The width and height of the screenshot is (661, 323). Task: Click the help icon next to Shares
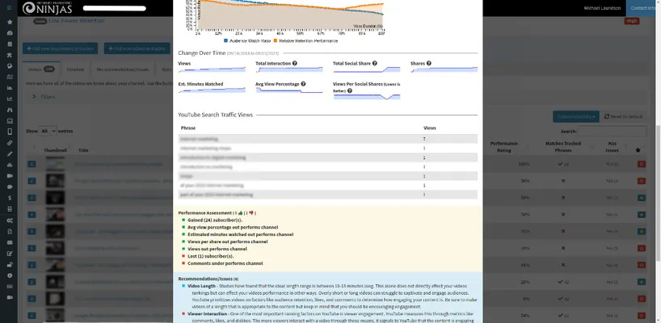tap(428, 63)
